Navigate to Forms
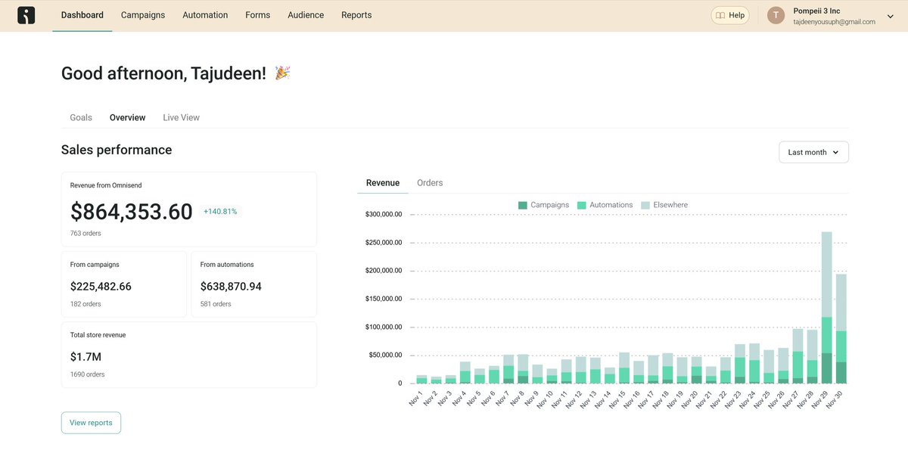 tap(258, 15)
